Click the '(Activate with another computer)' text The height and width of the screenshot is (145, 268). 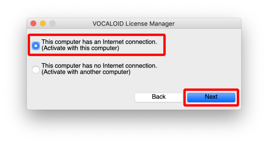tap(86, 72)
